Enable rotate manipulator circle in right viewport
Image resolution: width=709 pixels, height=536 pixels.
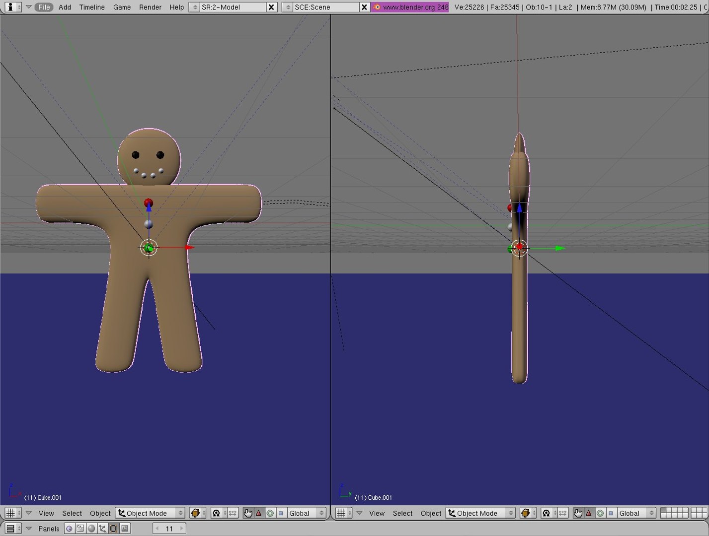coord(600,513)
